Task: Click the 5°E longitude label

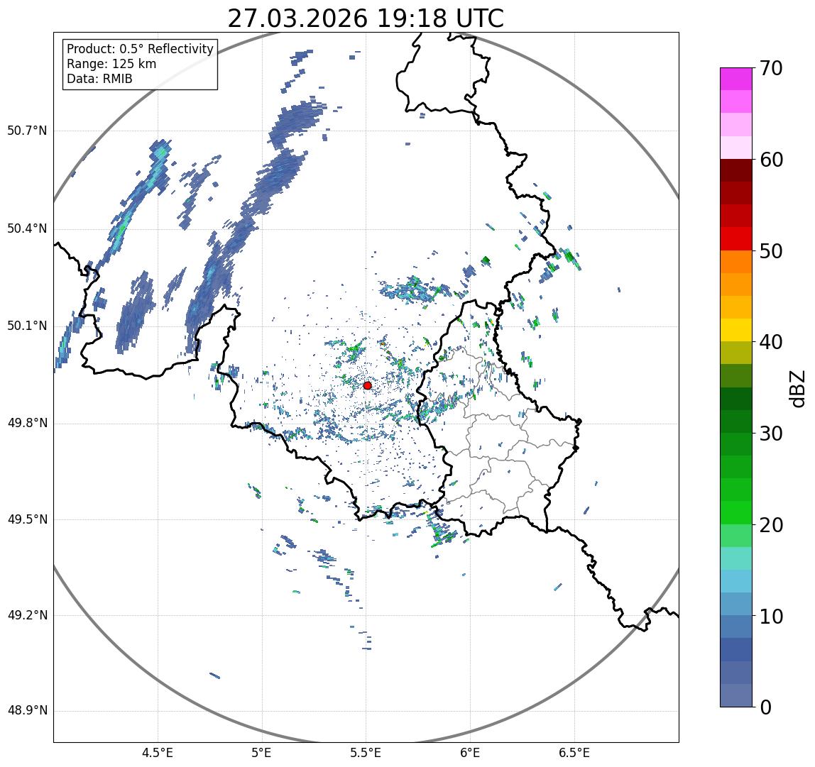Action: click(261, 753)
